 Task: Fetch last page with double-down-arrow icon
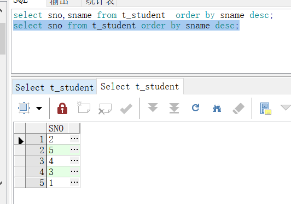click(174, 108)
